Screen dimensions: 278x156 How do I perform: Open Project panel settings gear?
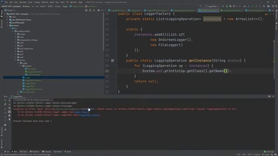(99, 10)
